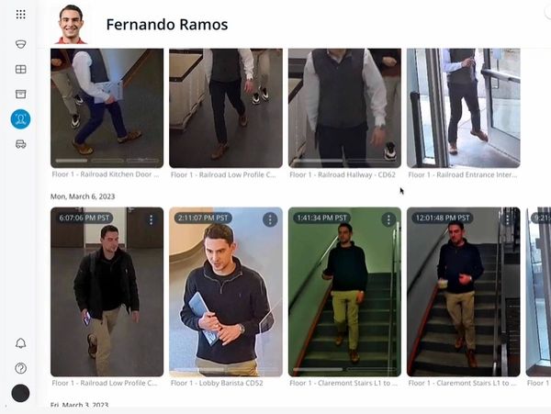The height and width of the screenshot is (414, 551).
Task: Open the Railroad Hallway - CD62 thumbnail
Action: click(344, 108)
